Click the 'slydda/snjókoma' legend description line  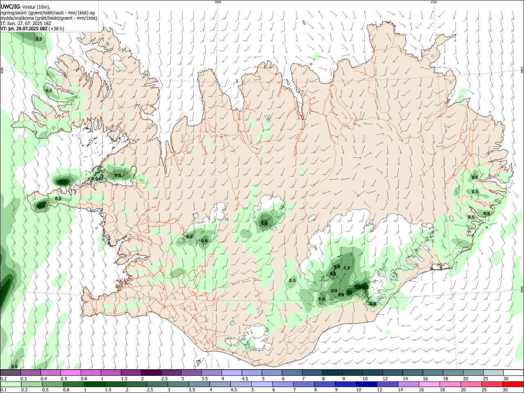pyautogui.click(x=49, y=18)
